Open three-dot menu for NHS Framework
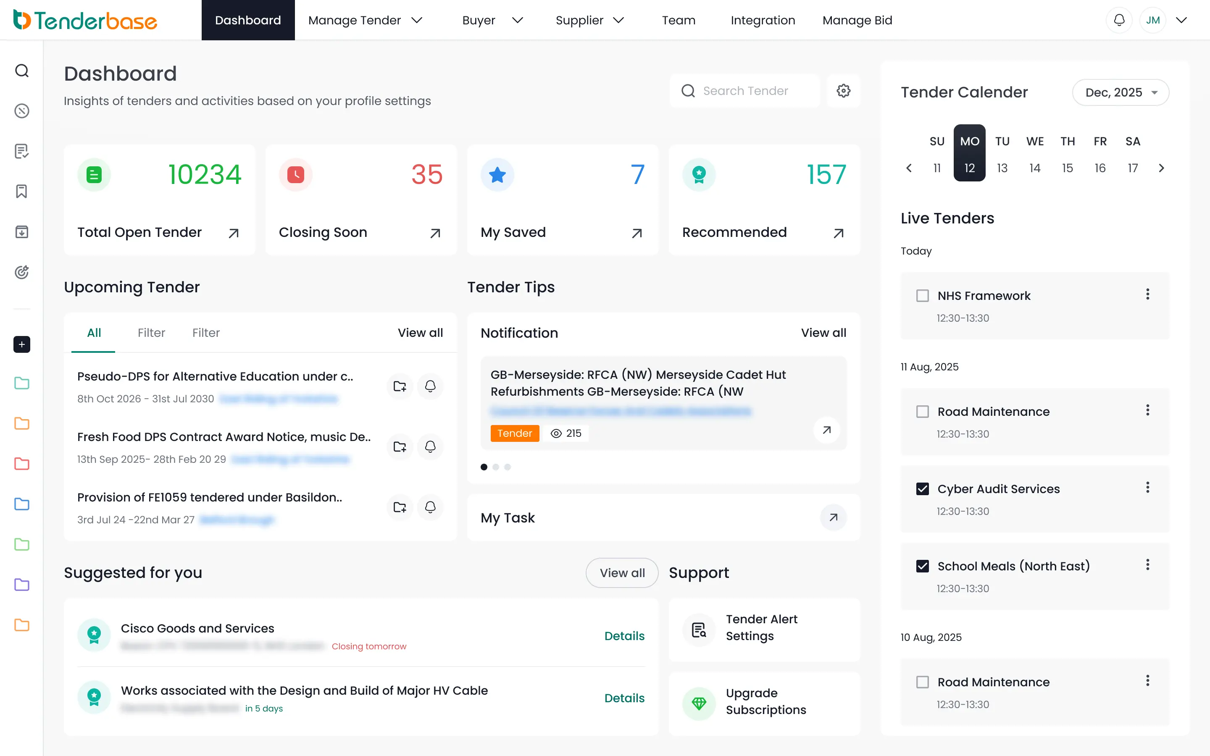Screen dimensions: 1210x756 coord(1147,294)
